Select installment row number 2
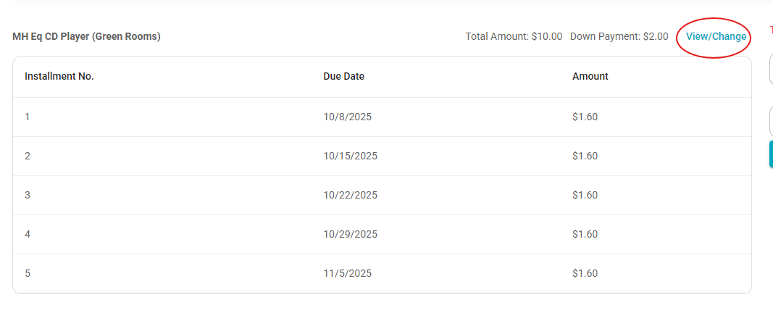Image resolution: width=773 pixels, height=334 pixels. [382, 156]
